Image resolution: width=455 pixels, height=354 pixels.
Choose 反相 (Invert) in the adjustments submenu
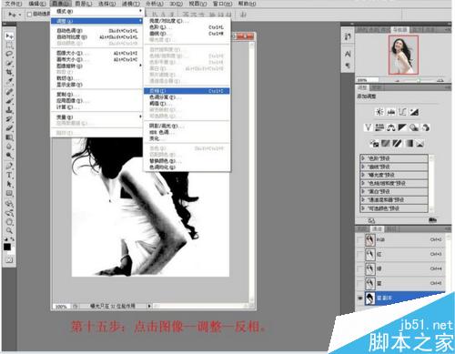pos(187,91)
